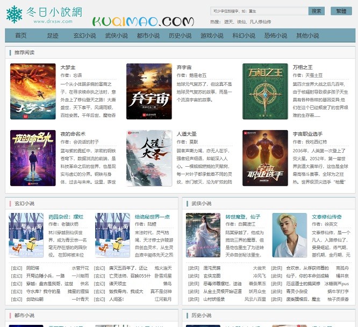Open the 万相之王 green book cover

click(265, 91)
